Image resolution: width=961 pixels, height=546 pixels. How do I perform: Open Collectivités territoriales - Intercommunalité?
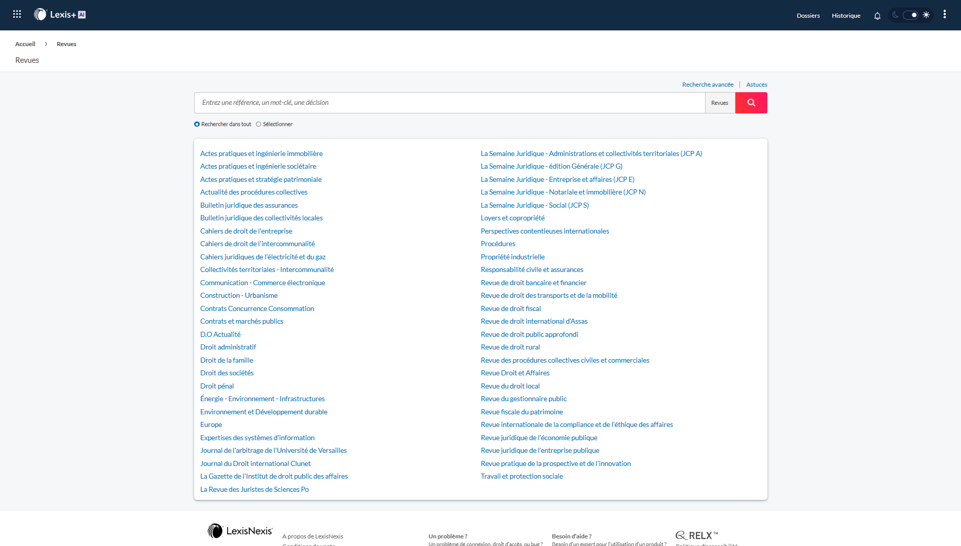[267, 269]
